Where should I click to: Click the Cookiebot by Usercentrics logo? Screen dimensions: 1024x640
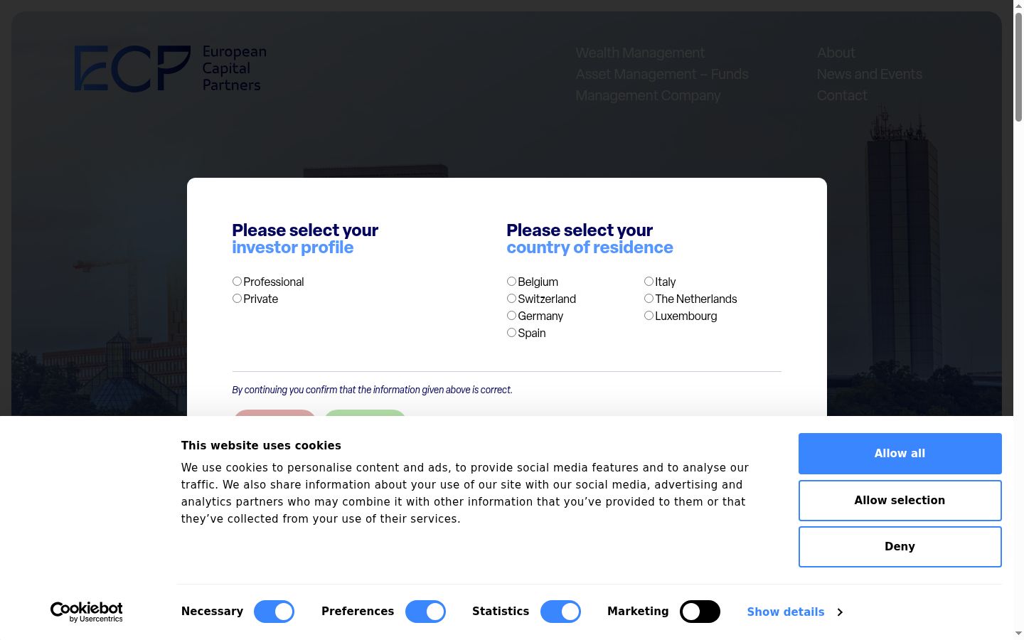click(86, 612)
